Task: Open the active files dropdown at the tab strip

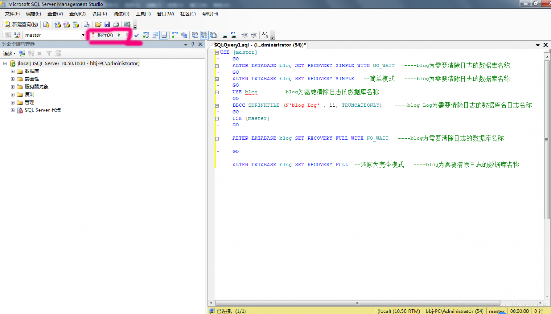Action: pos(538,45)
